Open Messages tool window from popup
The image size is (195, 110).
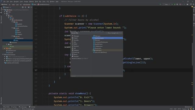(75, 36)
